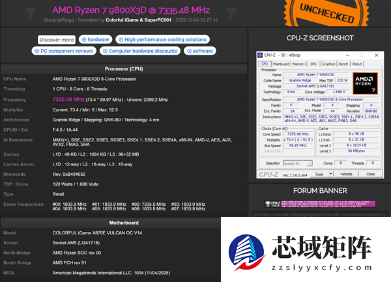Click the Level 3 96 MBytes cache field
The image size is (391, 282).
pyautogui.click(x=356, y=151)
